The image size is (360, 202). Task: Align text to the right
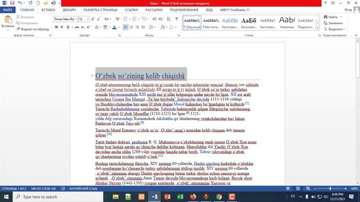[x=137, y=27]
